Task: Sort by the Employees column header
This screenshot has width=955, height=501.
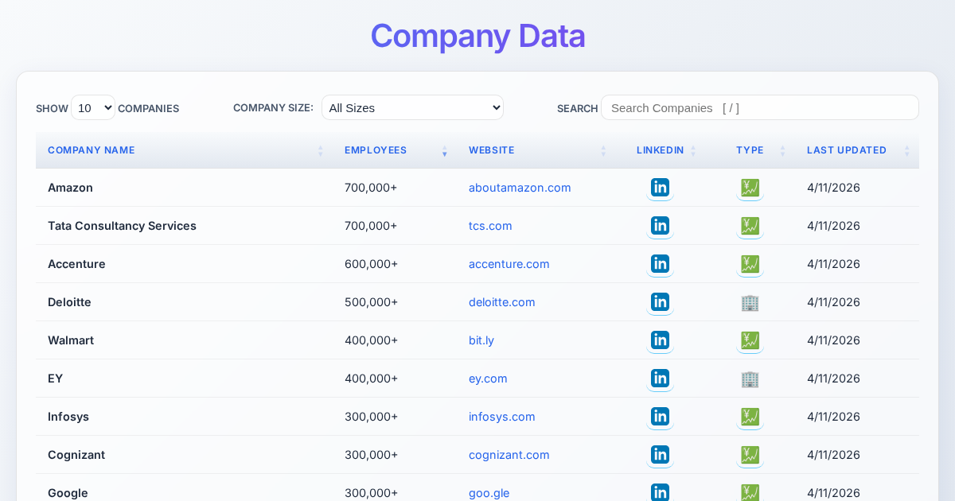Action: tap(376, 150)
